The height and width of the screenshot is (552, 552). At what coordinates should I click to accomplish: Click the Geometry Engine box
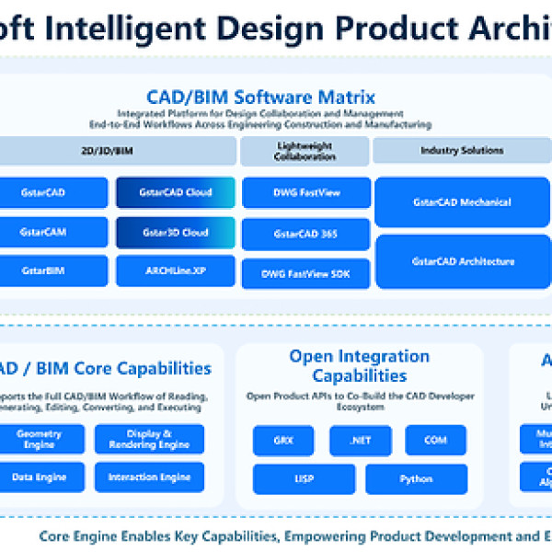(42, 439)
